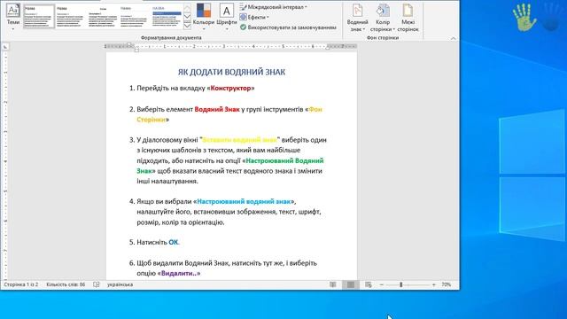
Task: Click the green hand icon on desktop
Action: pos(524,18)
